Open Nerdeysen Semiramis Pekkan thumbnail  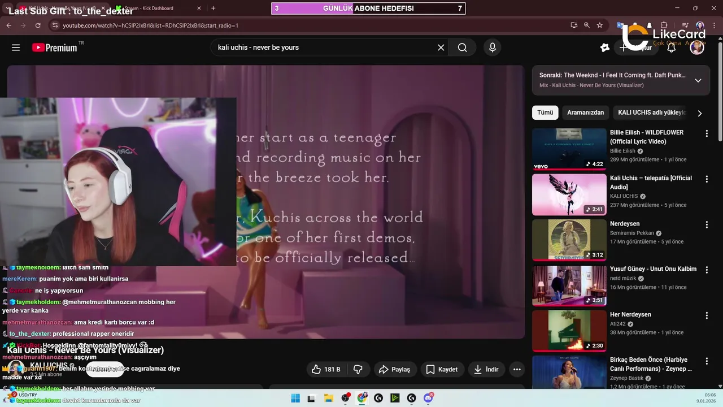pos(569,240)
